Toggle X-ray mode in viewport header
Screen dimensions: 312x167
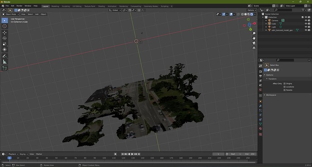238,14
